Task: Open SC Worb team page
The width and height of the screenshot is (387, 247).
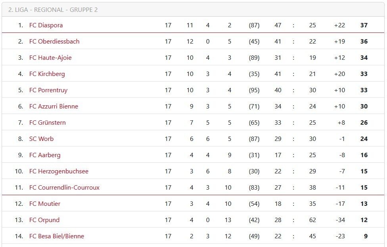Action: (41, 139)
